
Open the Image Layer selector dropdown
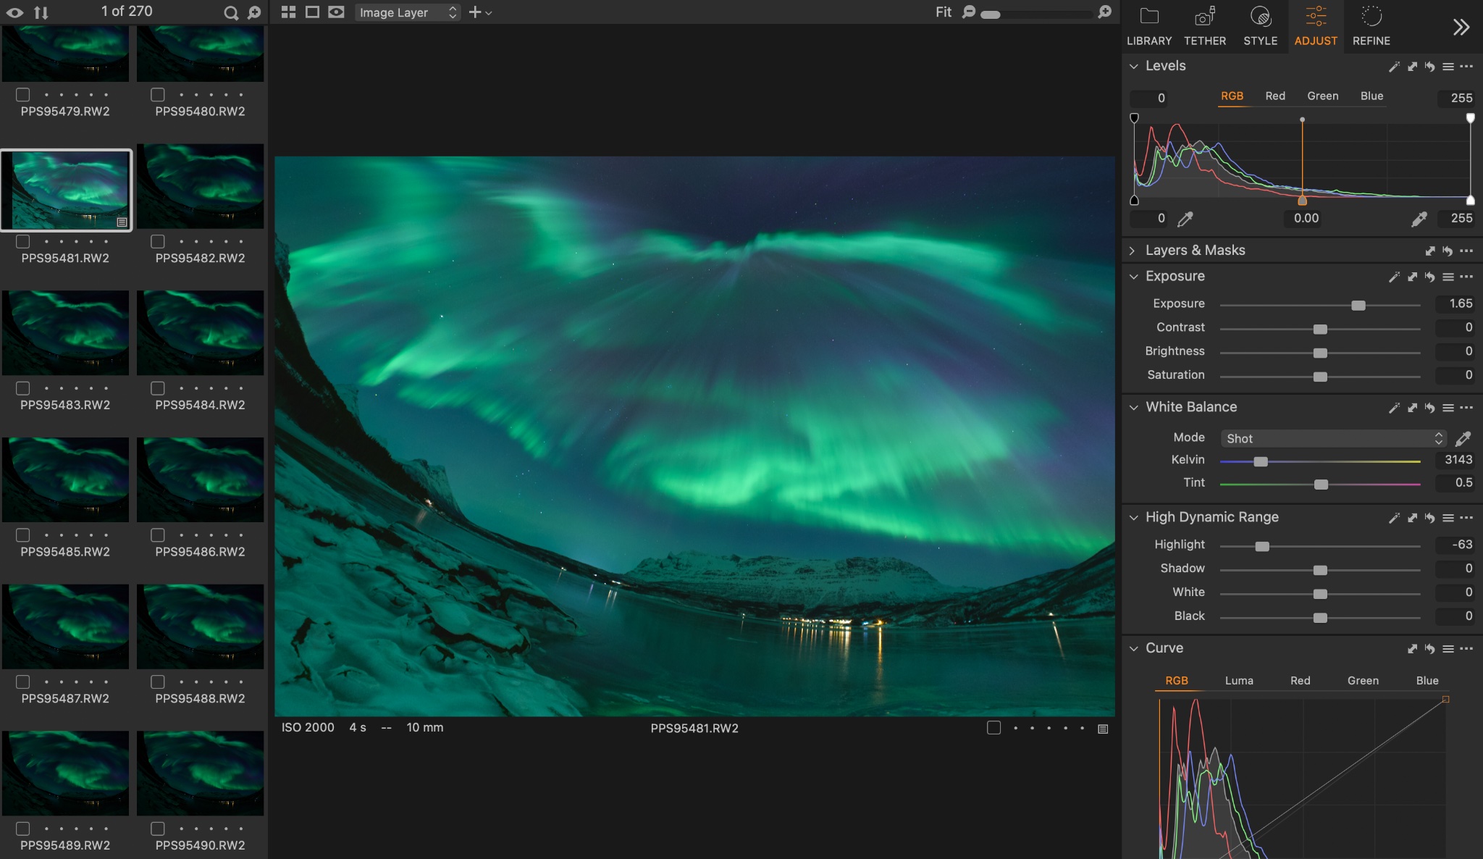click(x=407, y=12)
